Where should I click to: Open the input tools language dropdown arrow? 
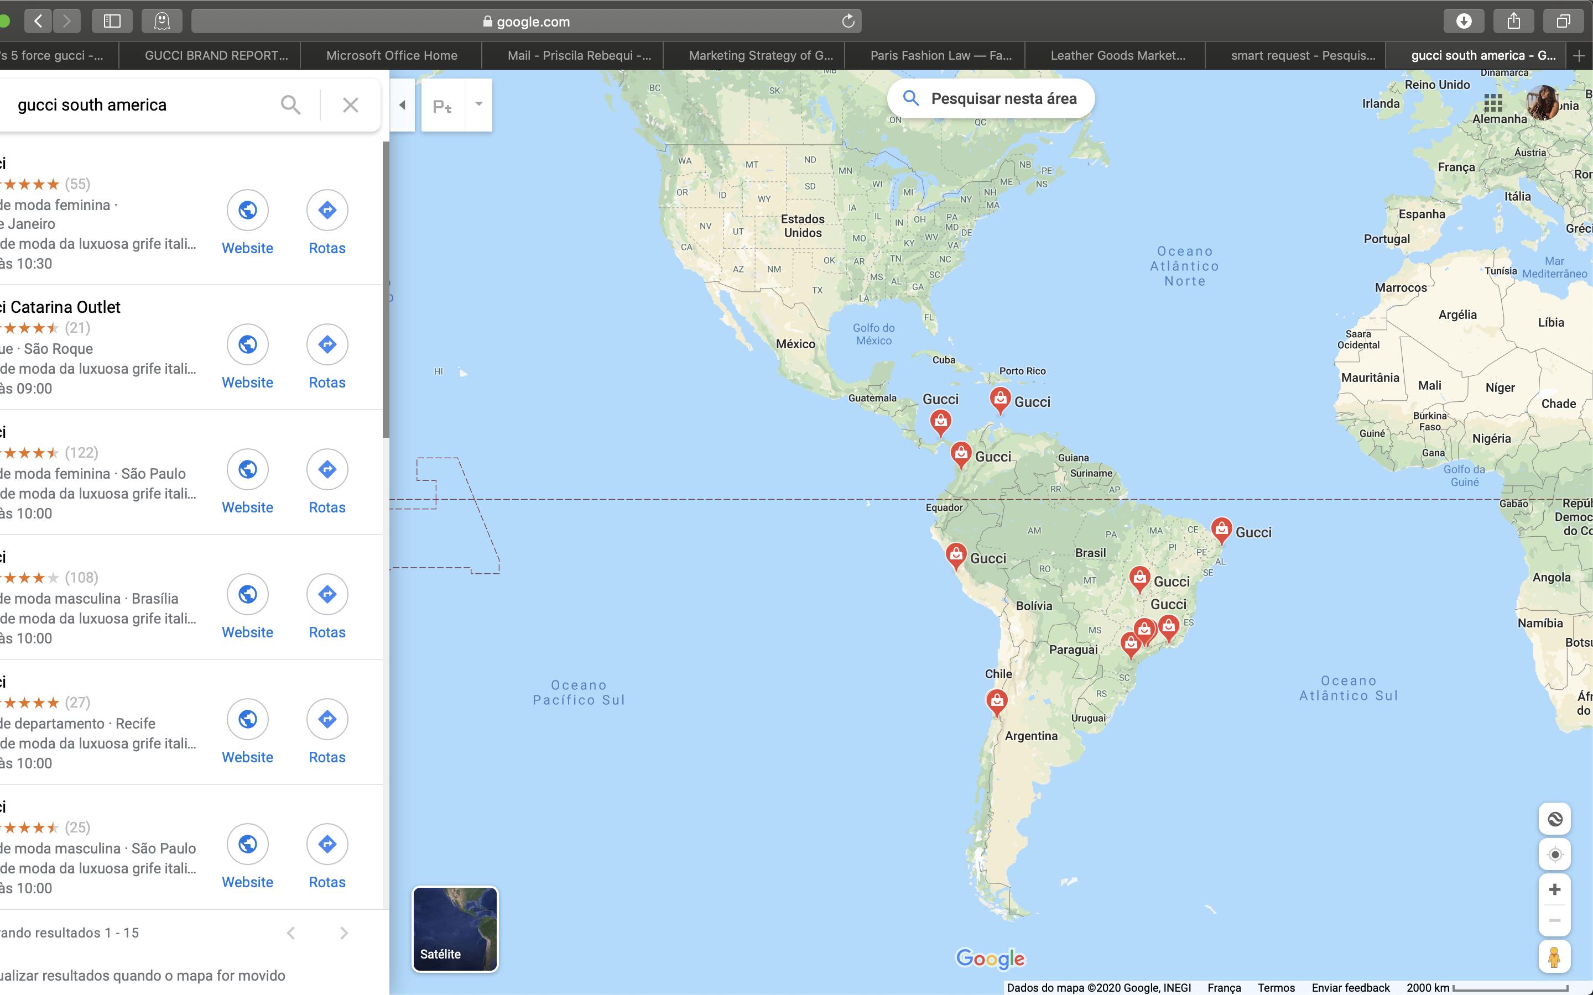[x=478, y=104]
